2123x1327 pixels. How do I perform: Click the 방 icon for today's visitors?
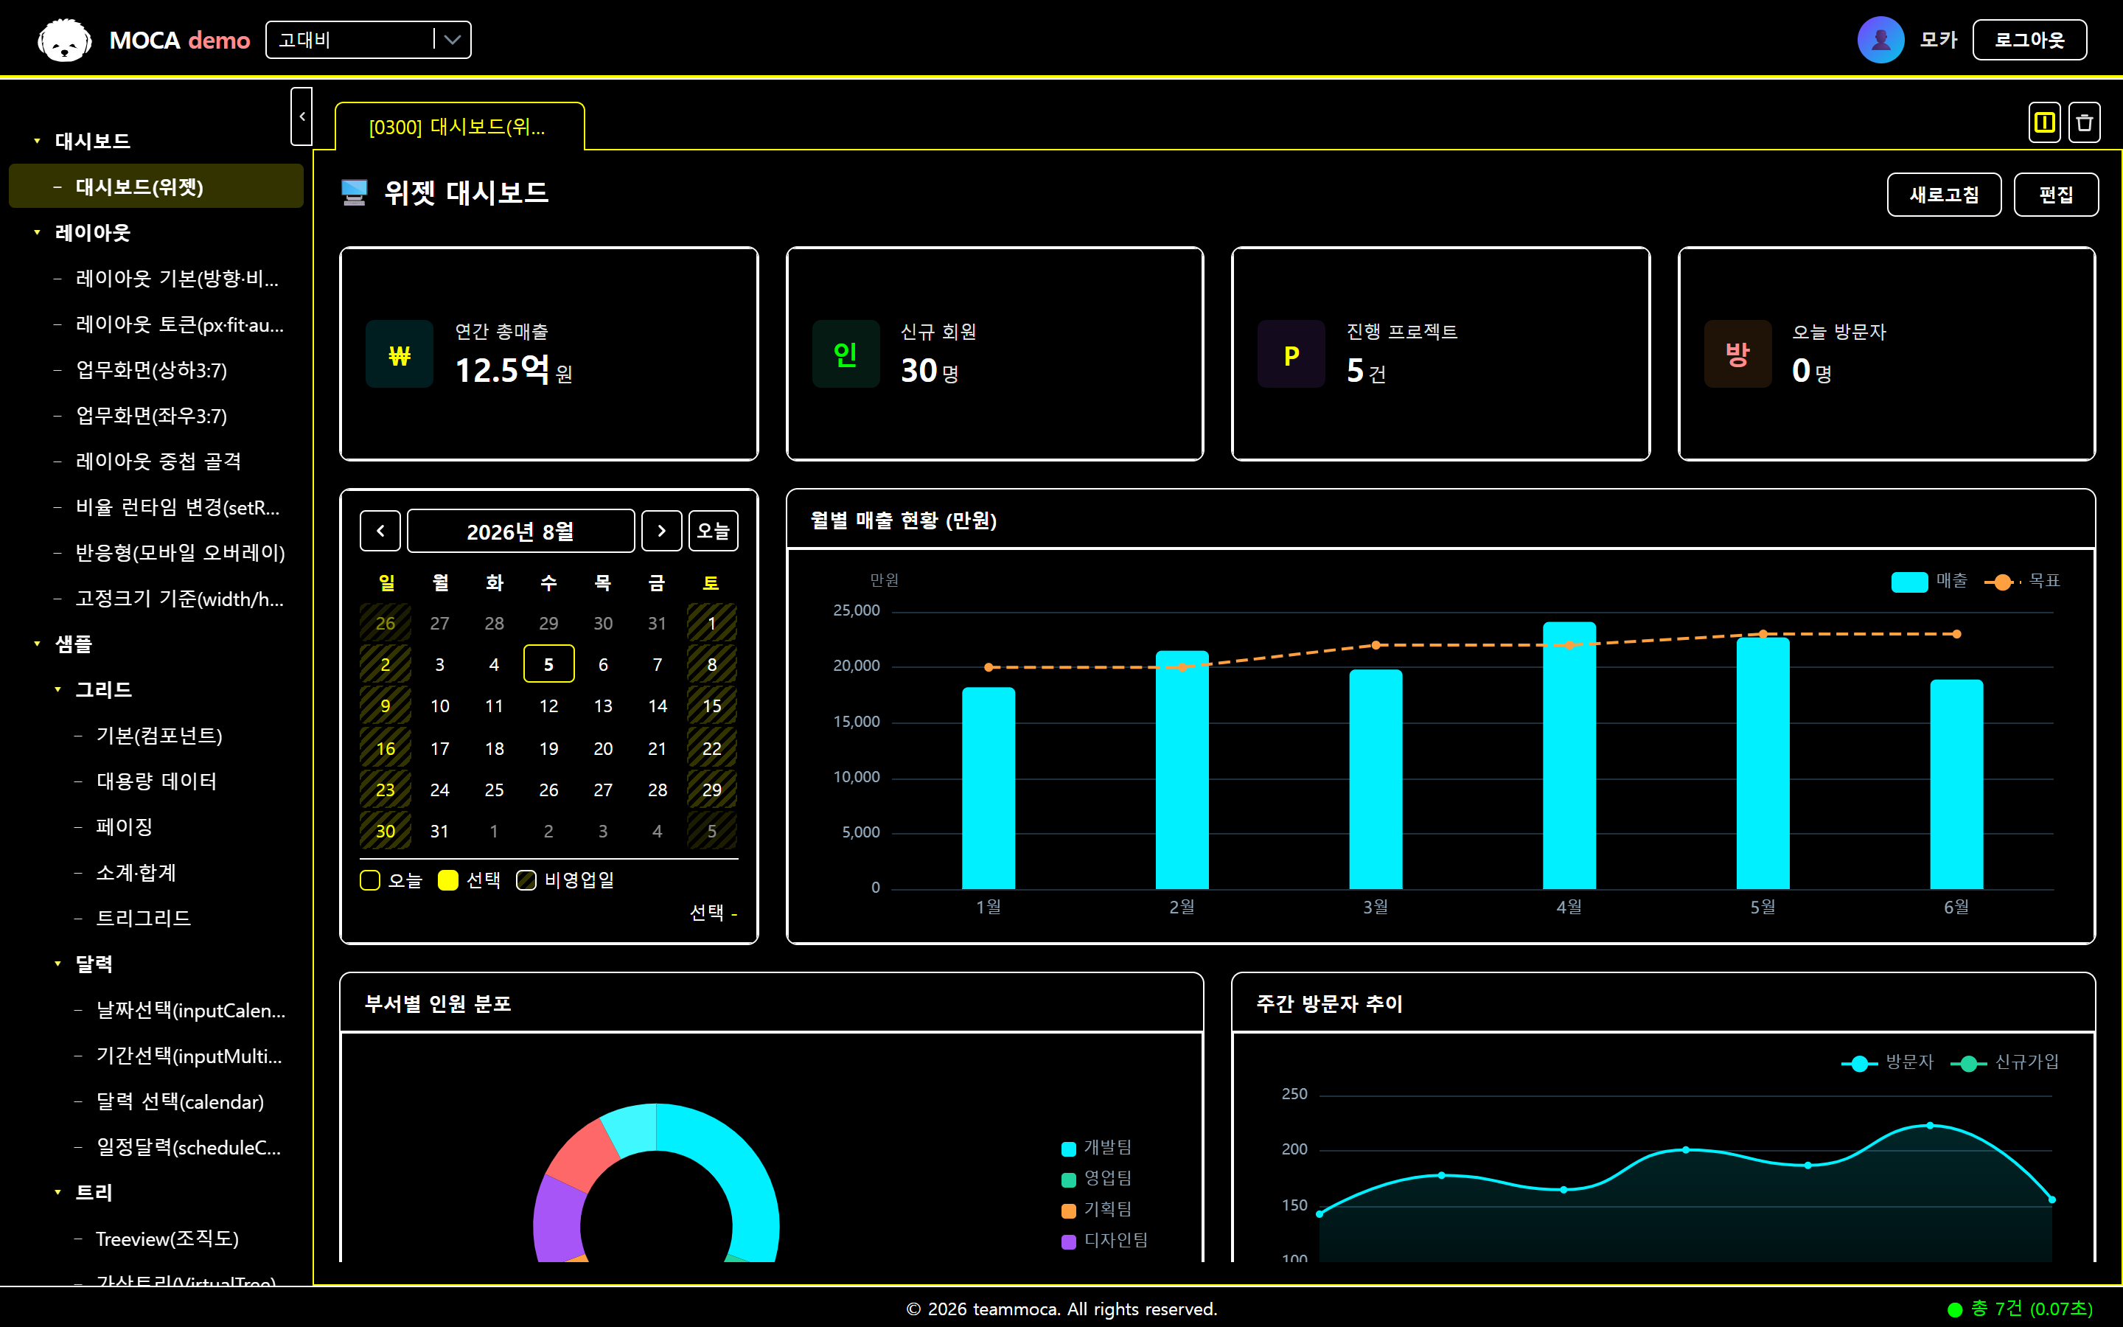coord(1737,355)
